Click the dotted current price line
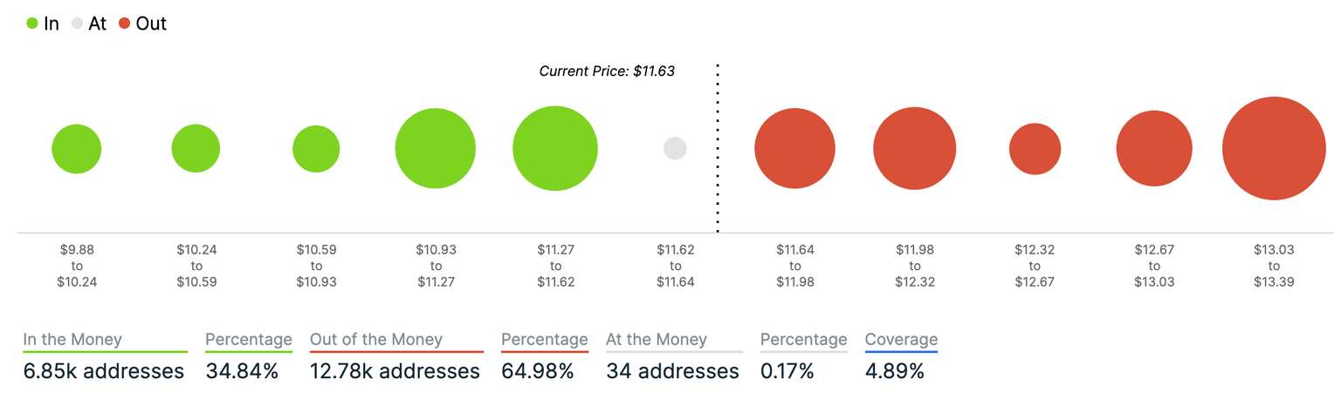 pyautogui.click(x=718, y=174)
